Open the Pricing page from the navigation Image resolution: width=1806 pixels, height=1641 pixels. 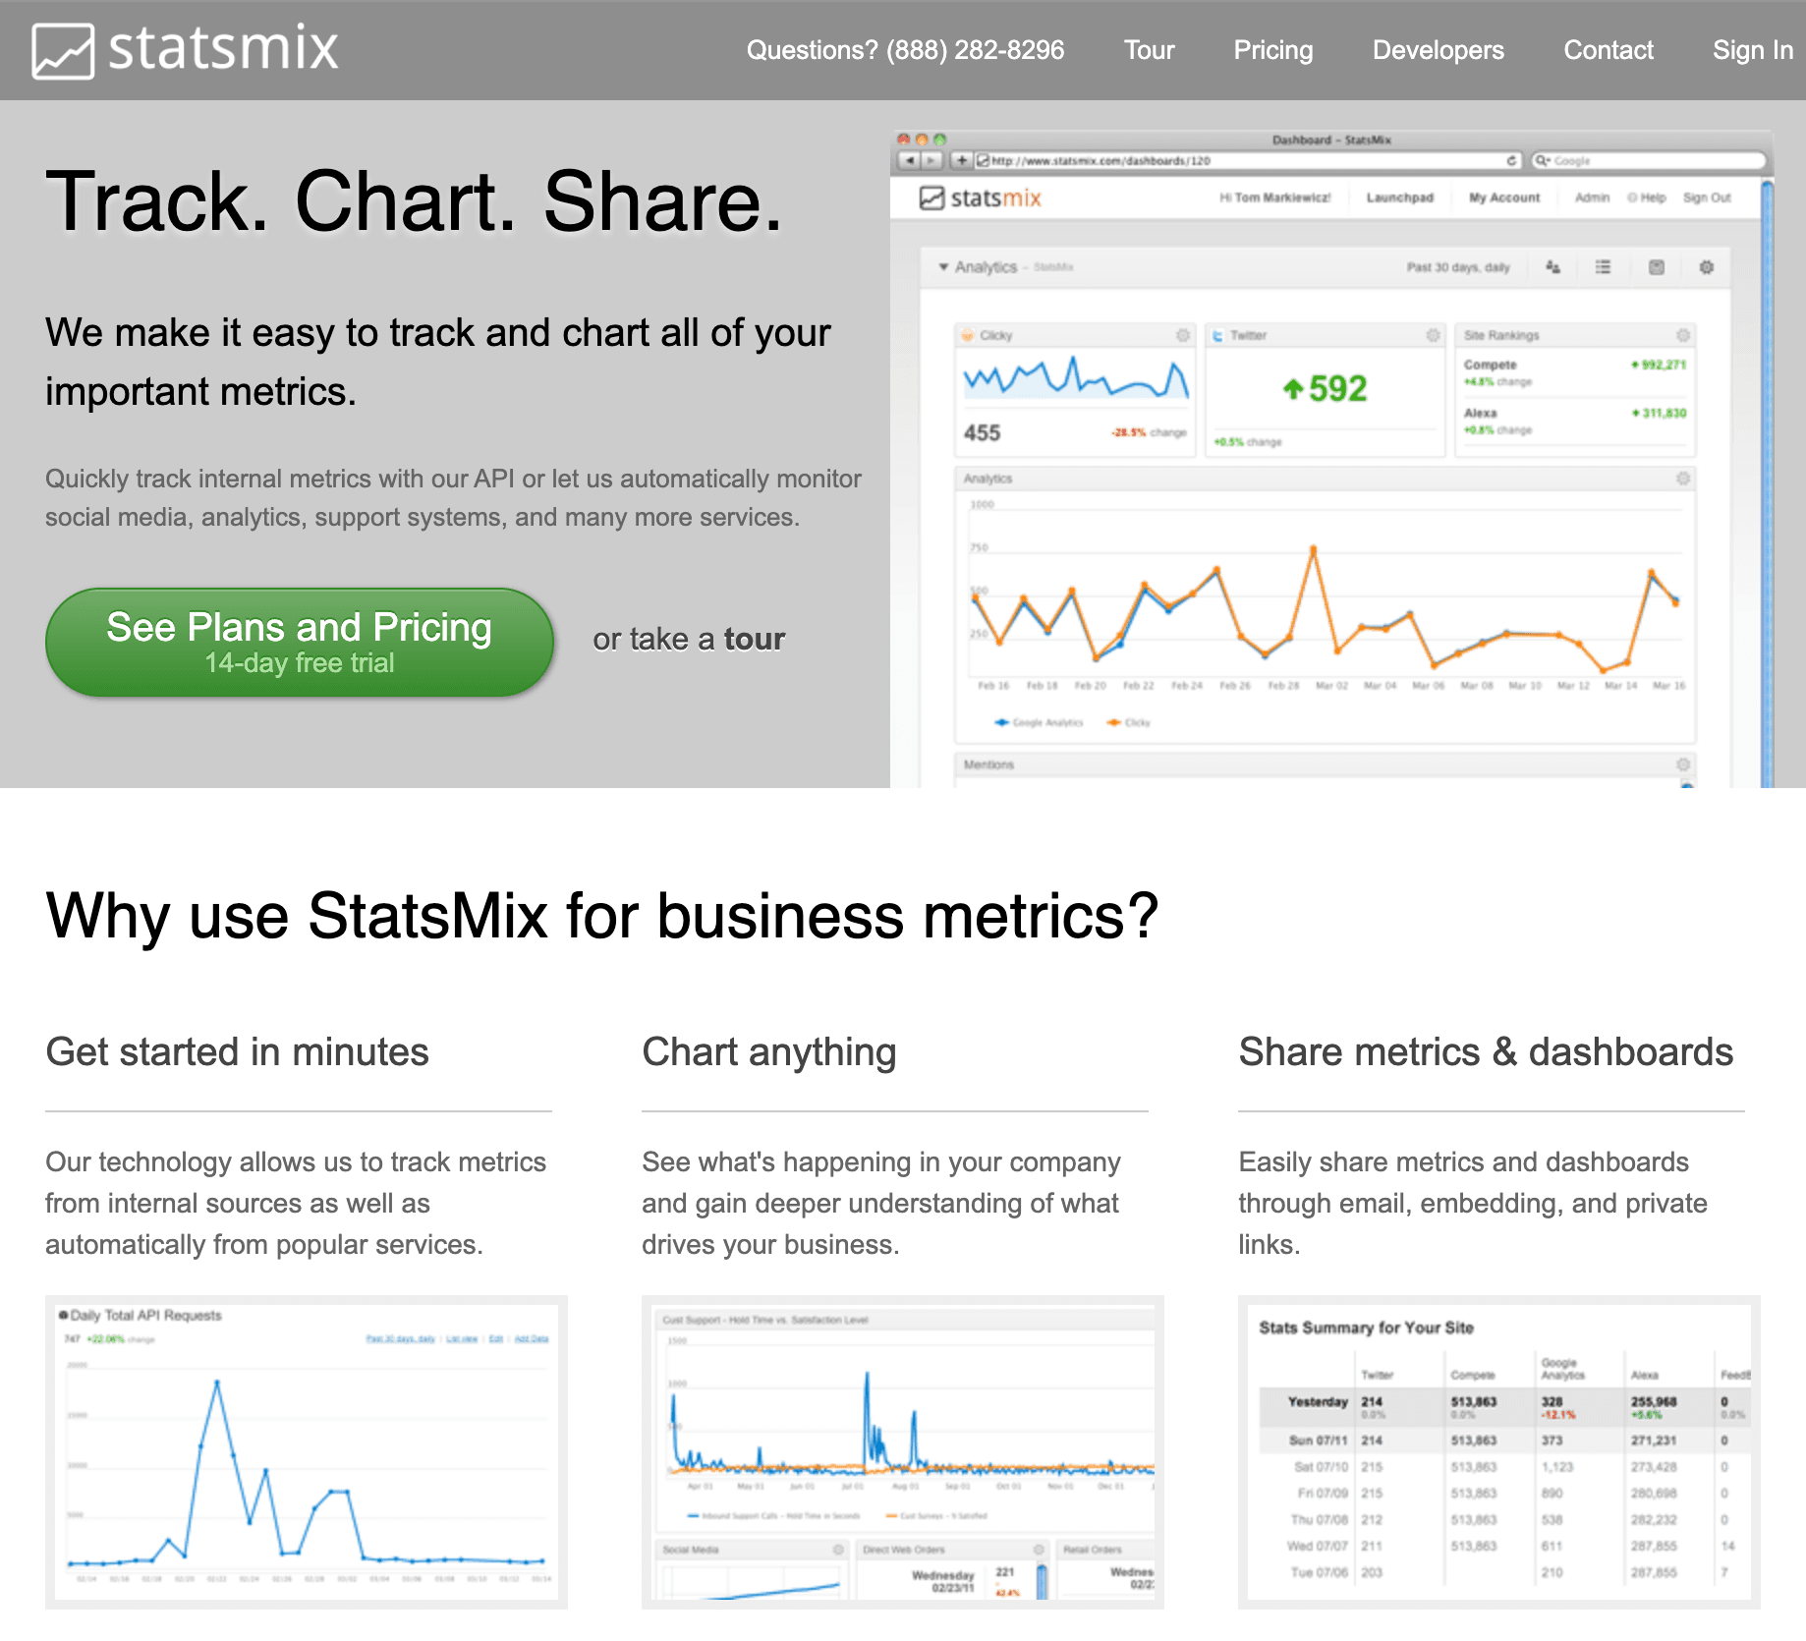pyautogui.click(x=1272, y=50)
